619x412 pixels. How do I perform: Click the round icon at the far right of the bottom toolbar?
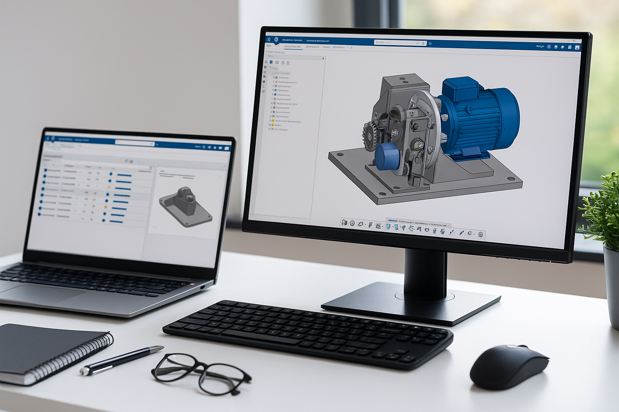[480, 235]
